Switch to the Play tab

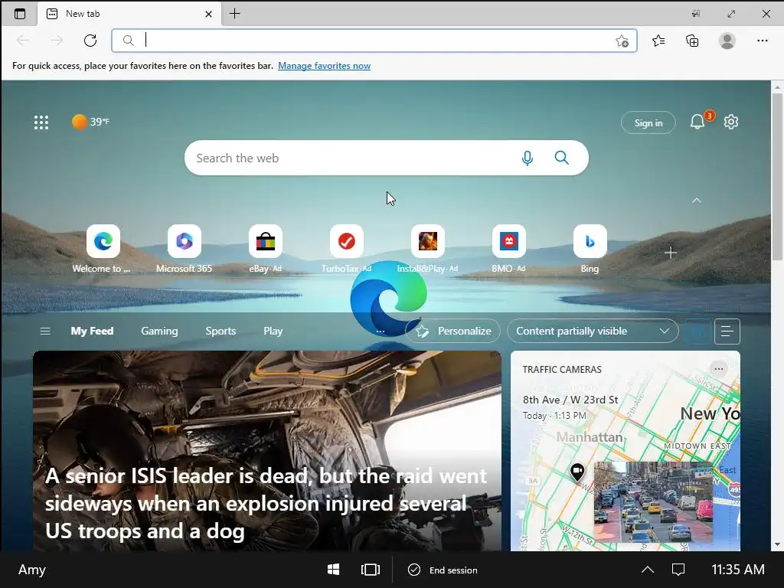click(273, 331)
